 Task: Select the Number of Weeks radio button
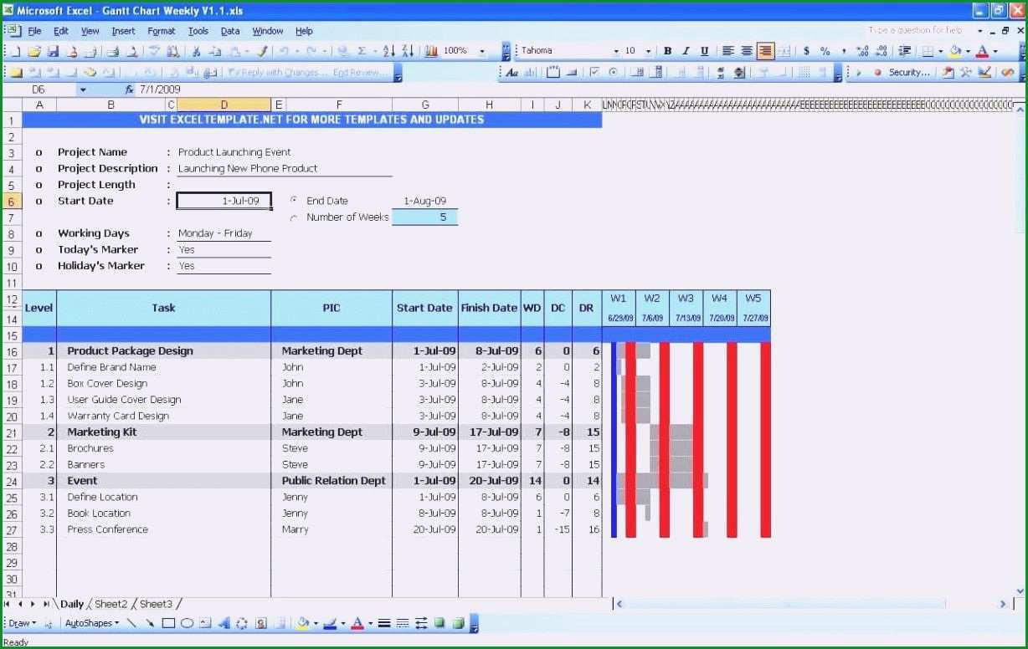coord(294,217)
